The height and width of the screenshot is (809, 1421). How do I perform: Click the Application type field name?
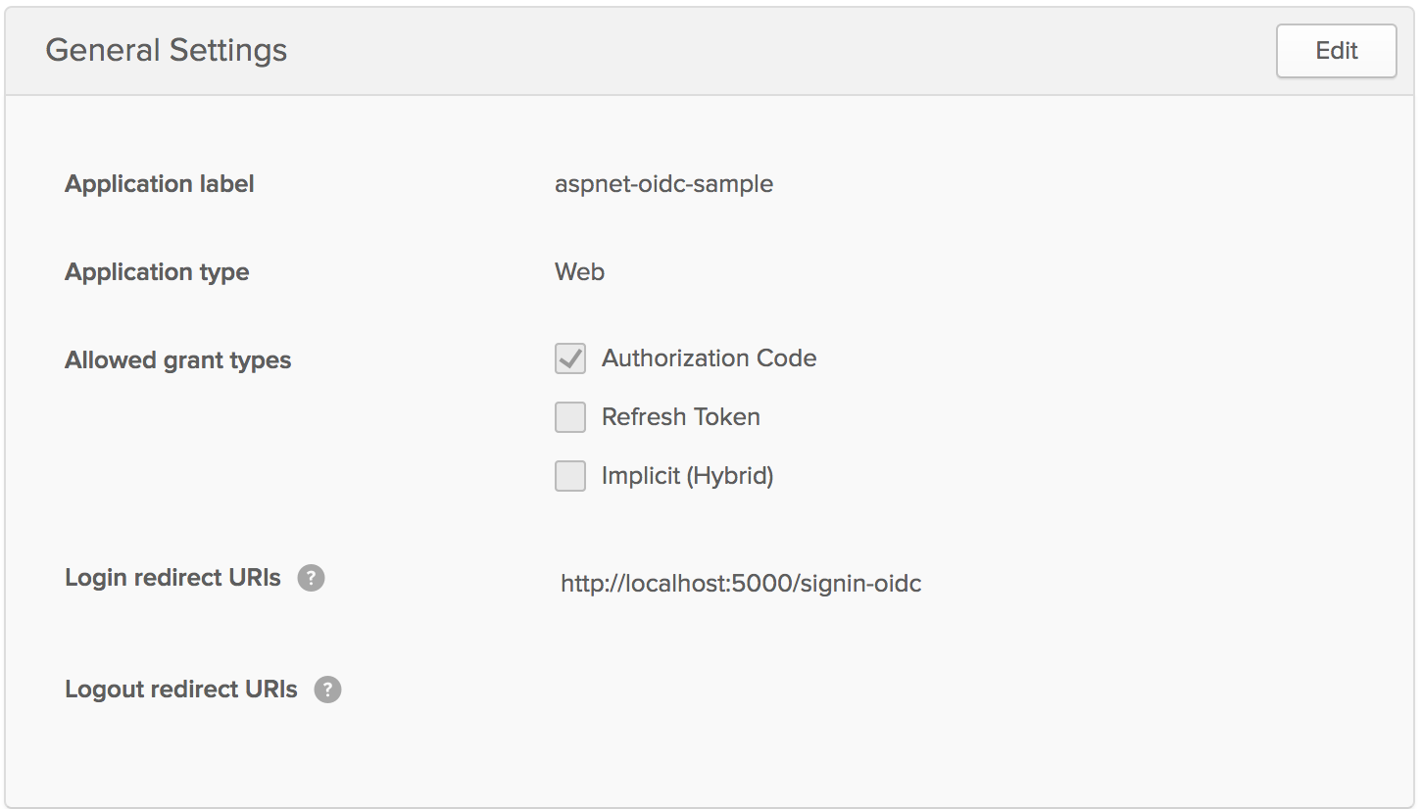[157, 272]
